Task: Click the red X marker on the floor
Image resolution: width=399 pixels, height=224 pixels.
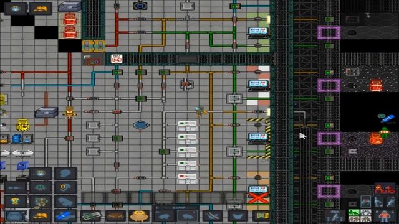Action: [258, 198]
